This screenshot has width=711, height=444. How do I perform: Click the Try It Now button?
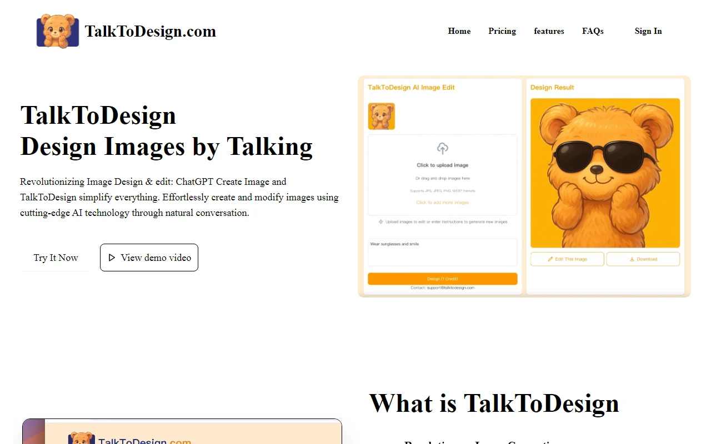(56, 258)
